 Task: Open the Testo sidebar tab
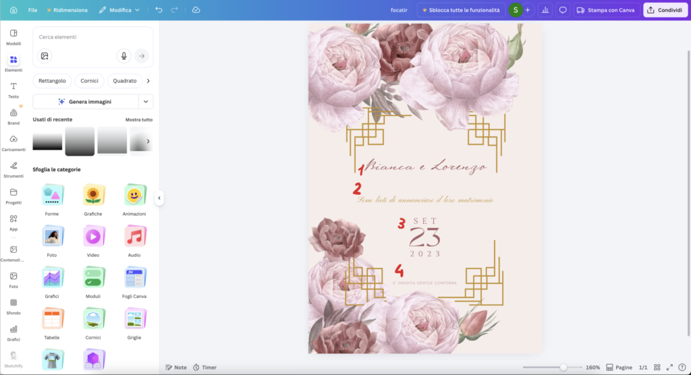13,90
